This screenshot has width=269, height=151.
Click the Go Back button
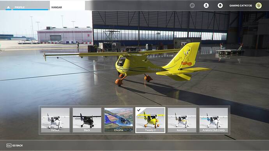pyautogui.click(x=14, y=145)
